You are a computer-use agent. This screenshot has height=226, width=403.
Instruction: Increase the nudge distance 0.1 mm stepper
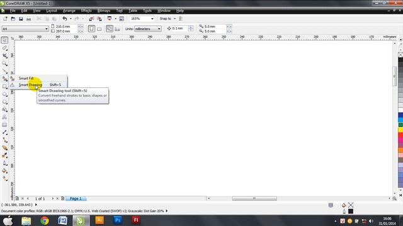[x=191, y=26]
